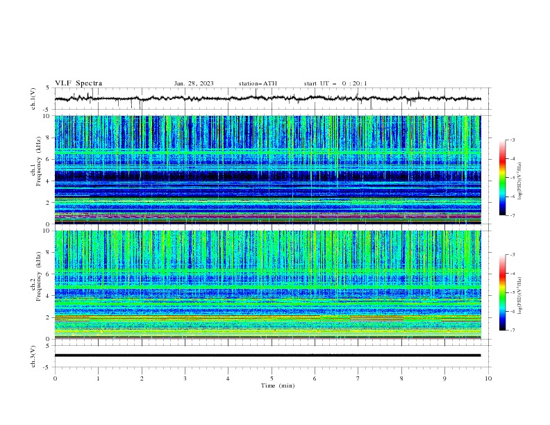550x425 pixels.
Task: Click the upper 'log(PSD)(V²/Hz)' colorbar label
Action: click(519, 181)
